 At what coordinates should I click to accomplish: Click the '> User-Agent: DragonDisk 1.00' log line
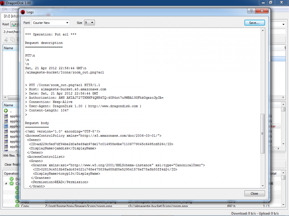pyautogui.click(x=83, y=106)
